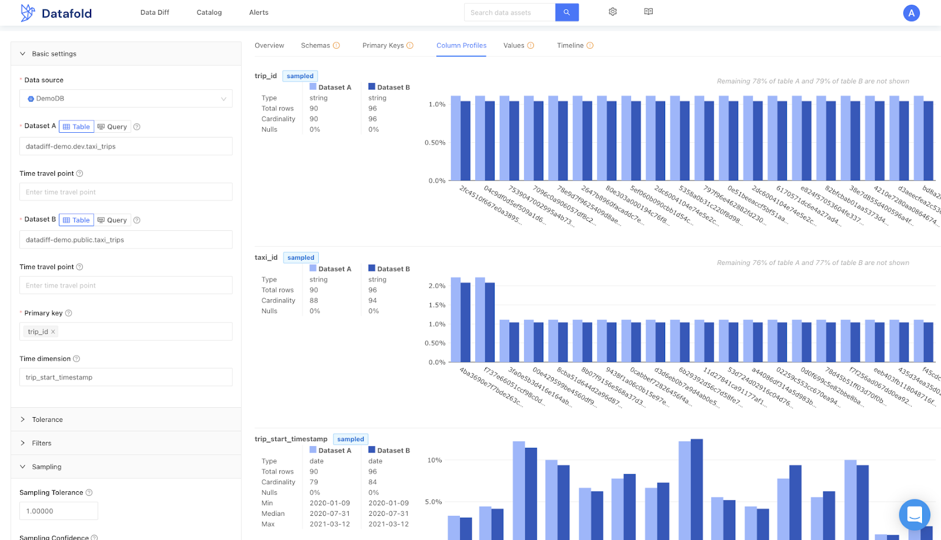Click the Sampling Tolerance value field
The height and width of the screenshot is (540, 941).
pos(59,511)
